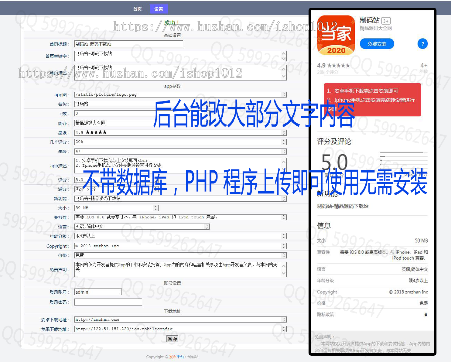Image resolution: width=451 pixels, height=362 pixels.
Task: Click the 大小 field showing 50 MB
Action: 116,208
